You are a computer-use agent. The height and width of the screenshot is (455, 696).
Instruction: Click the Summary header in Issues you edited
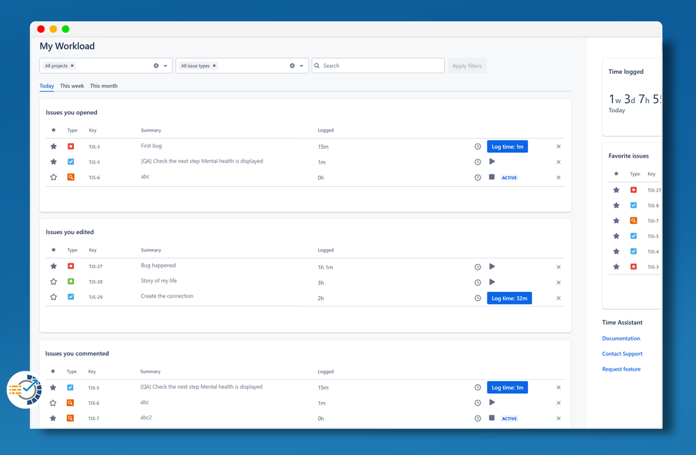click(151, 250)
